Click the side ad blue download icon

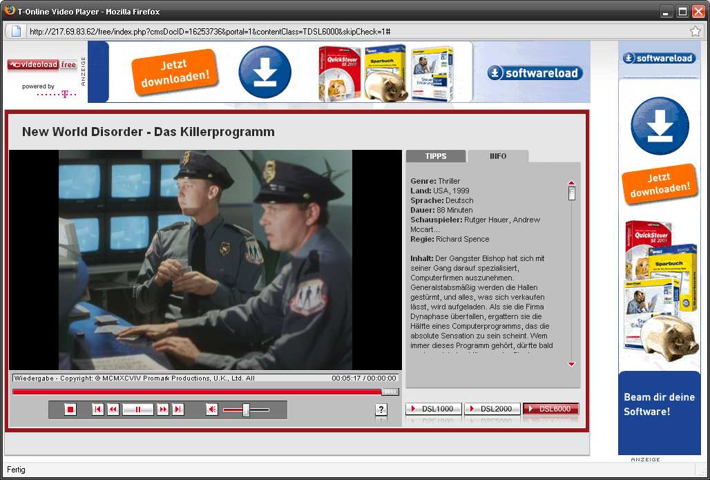point(660,126)
